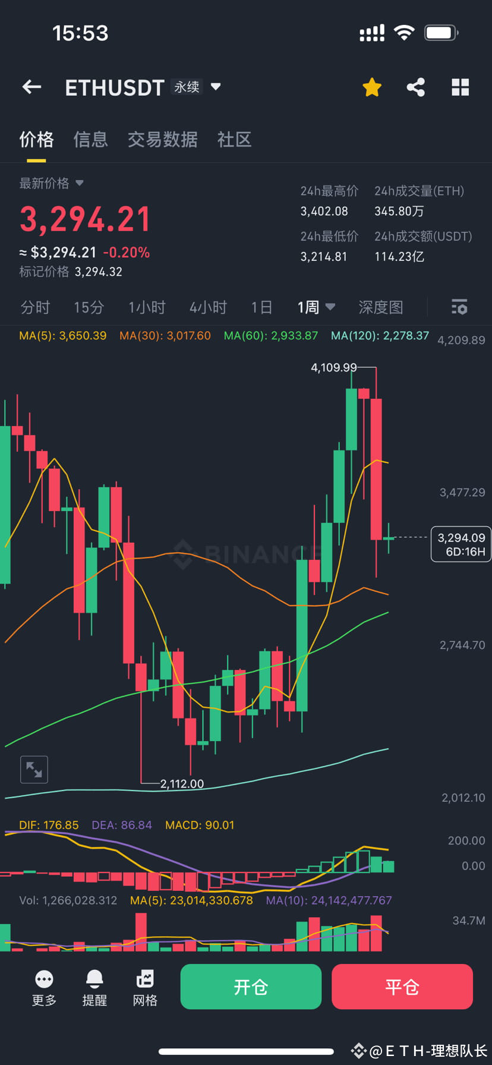Tap the green 开仓 open position button

click(251, 987)
